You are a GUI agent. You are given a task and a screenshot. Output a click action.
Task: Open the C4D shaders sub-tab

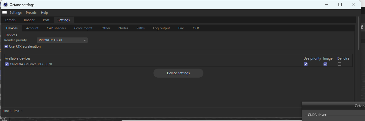(56, 28)
